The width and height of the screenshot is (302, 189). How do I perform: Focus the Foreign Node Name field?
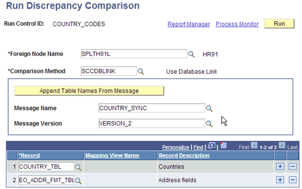(134, 54)
